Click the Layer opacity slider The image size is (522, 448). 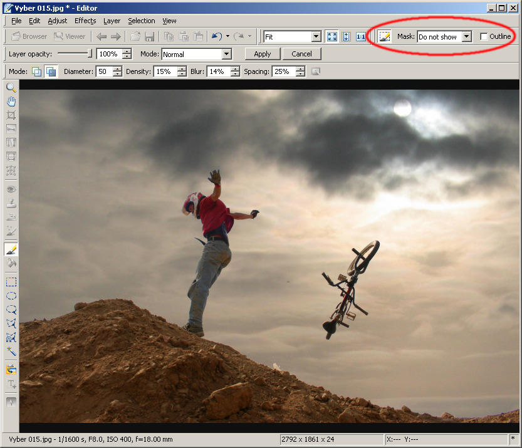(x=74, y=54)
